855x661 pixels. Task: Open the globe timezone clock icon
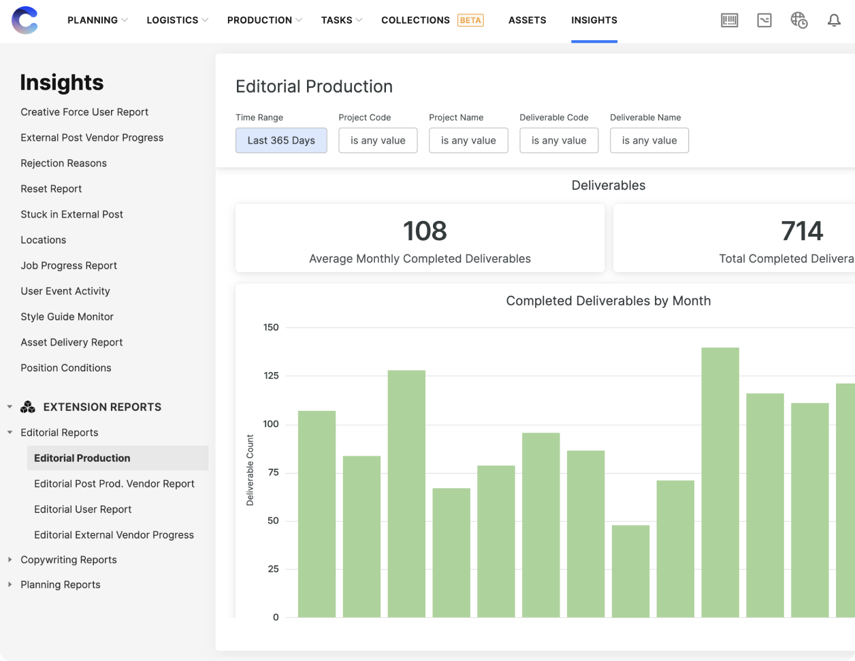click(x=798, y=20)
